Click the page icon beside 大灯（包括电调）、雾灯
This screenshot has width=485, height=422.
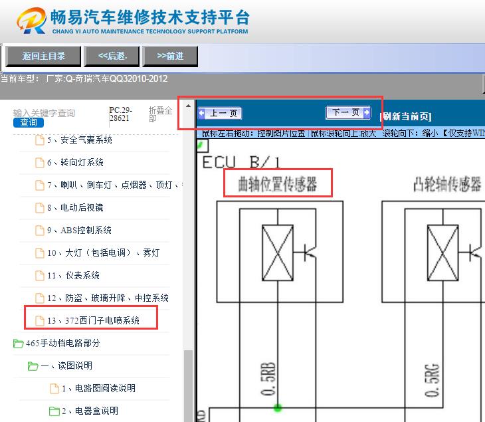pyautogui.click(x=40, y=253)
